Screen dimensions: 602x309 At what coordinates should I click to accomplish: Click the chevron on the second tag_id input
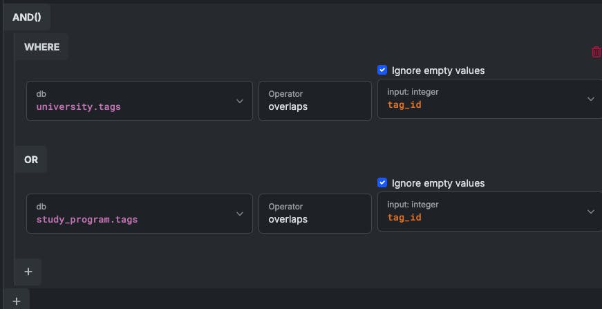(591, 212)
